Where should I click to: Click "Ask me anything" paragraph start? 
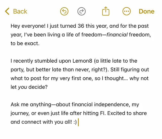point(31,105)
